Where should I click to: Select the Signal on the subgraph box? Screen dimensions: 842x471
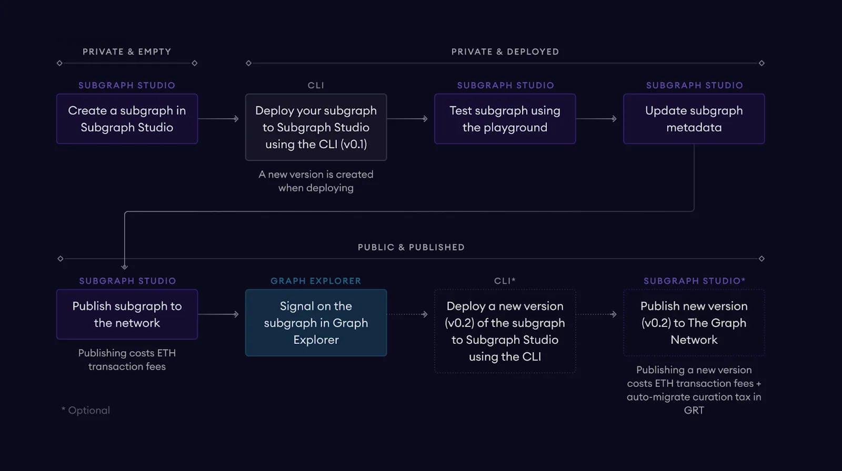pyautogui.click(x=316, y=323)
